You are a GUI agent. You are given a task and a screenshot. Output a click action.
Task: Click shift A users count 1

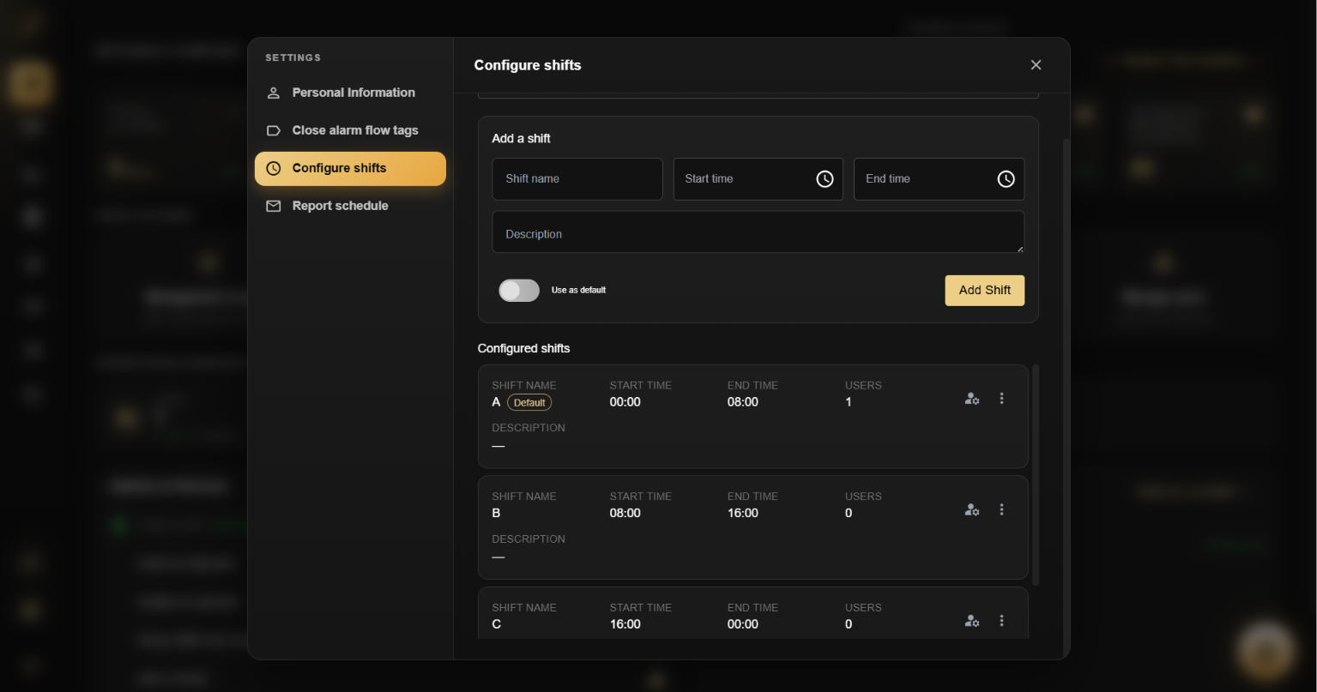[849, 402]
